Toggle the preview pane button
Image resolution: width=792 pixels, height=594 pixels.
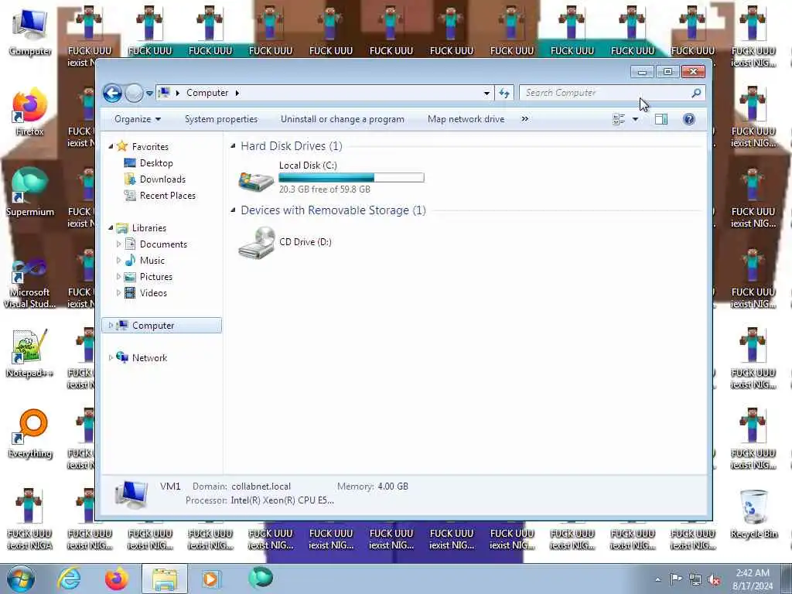[x=661, y=119]
